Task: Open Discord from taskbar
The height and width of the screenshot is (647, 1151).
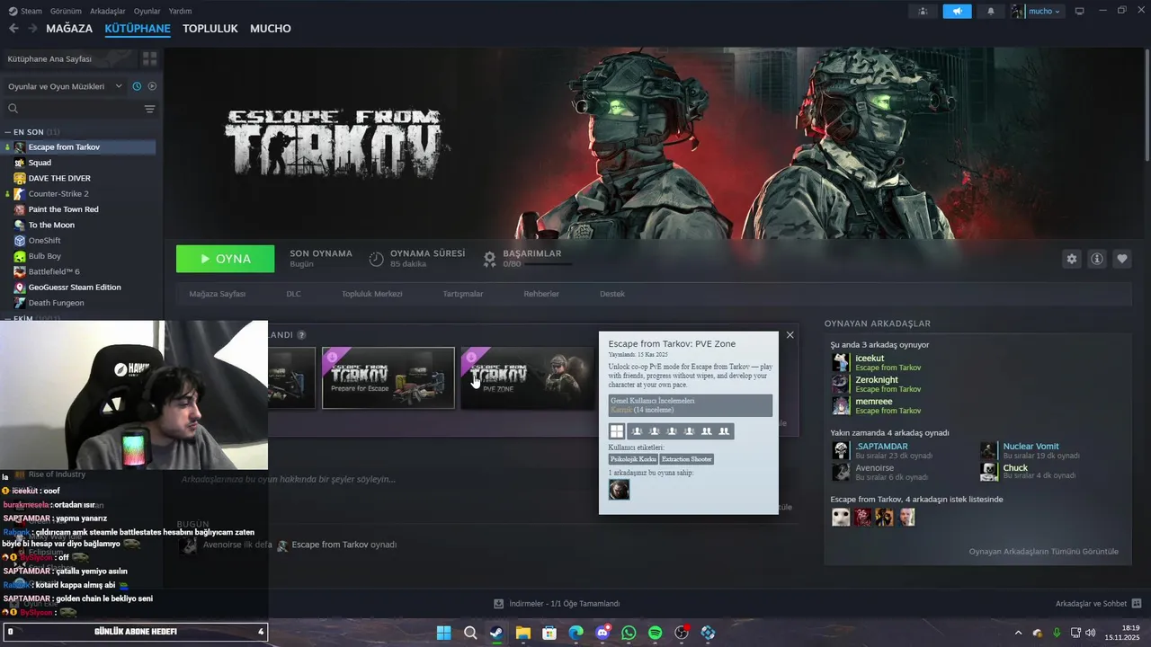Action: [602, 633]
